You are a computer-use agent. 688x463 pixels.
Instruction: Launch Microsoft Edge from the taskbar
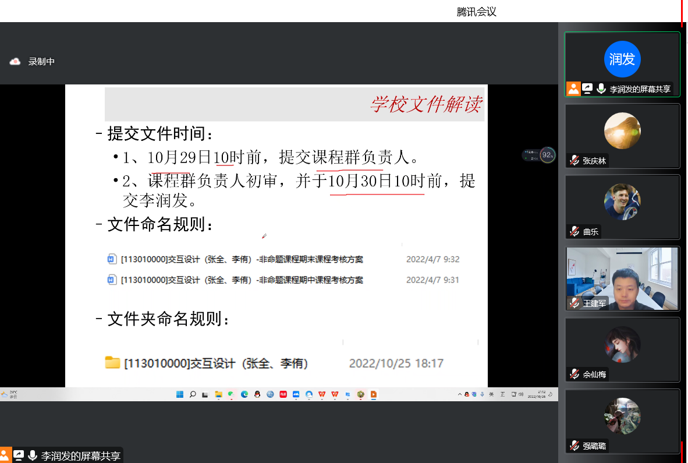[x=244, y=394]
